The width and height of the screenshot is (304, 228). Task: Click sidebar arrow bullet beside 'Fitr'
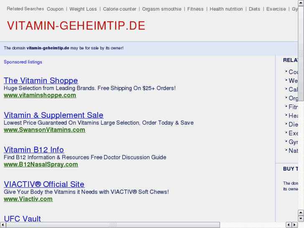click(286, 106)
